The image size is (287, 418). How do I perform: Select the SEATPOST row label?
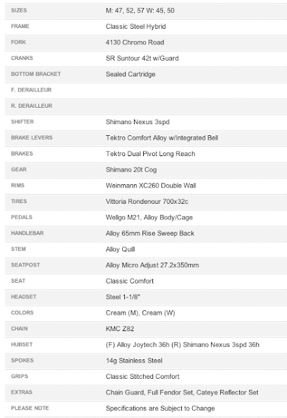coord(25,265)
